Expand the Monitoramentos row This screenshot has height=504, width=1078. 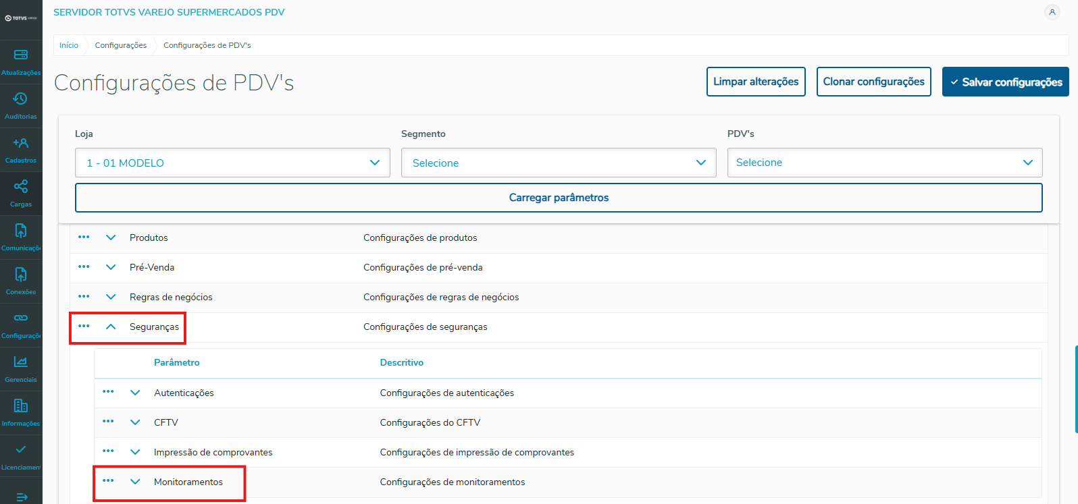(x=135, y=482)
